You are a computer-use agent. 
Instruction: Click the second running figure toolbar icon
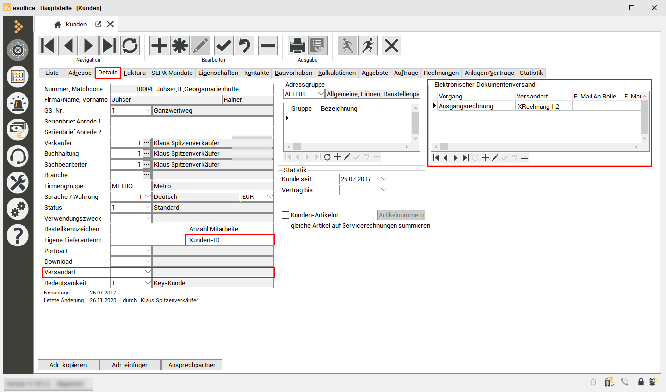click(x=368, y=46)
